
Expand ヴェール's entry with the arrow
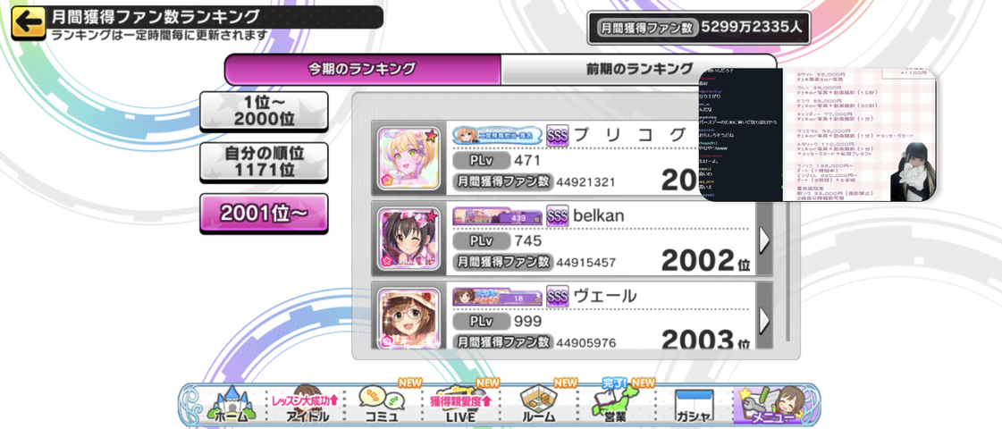click(764, 318)
